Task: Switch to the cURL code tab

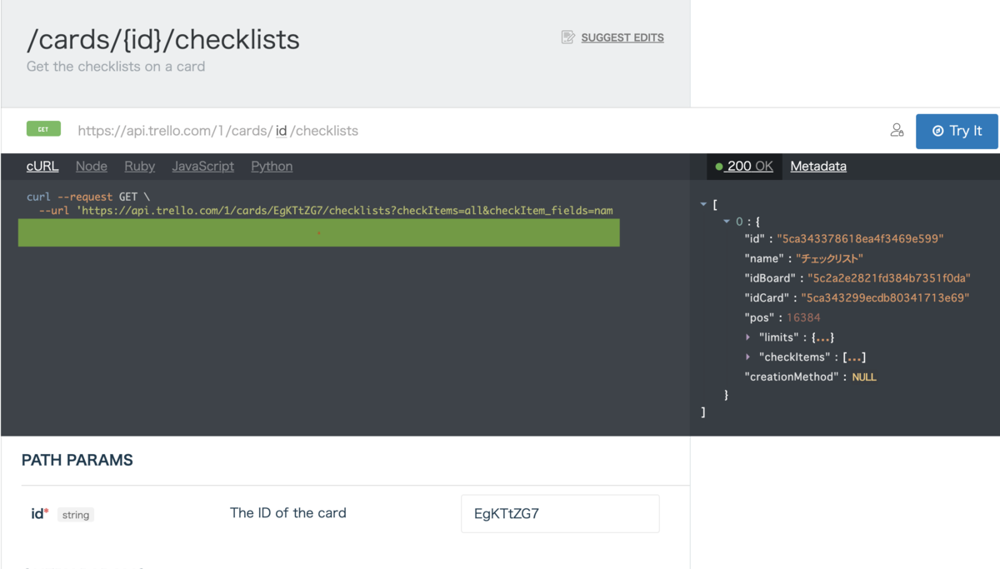Action: pos(42,167)
